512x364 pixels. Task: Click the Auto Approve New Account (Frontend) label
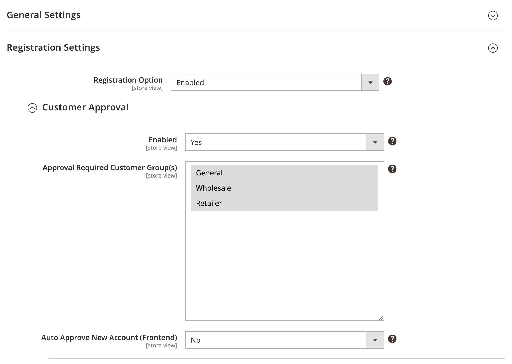pyautogui.click(x=109, y=338)
